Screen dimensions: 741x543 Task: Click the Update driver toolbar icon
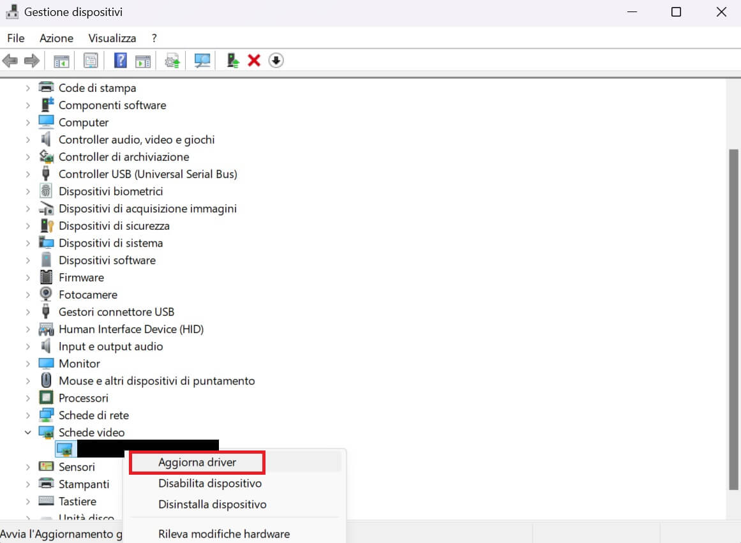click(172, 61)
